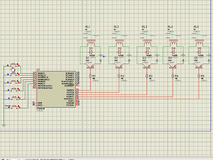Click diode D2 in the relay circuit
Screen dimensions: 213x160
pyautogui.click(x=119, y=52)
